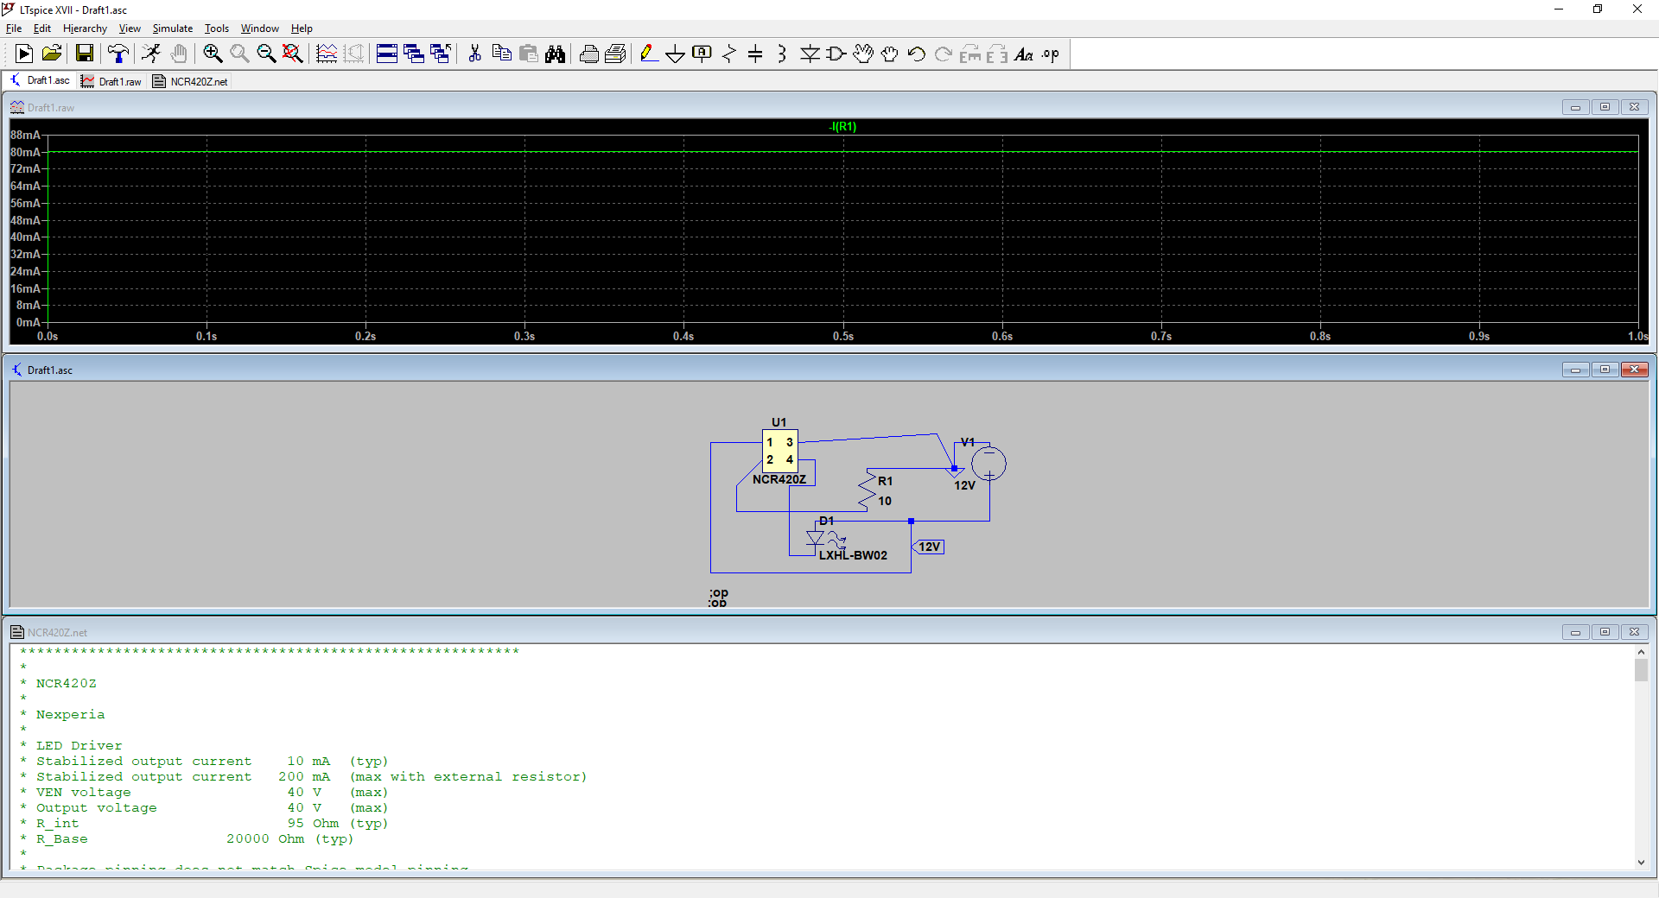Image resolution: width=1659 pixels, height=898 pixels.
Task: Click the Copy toolbar icon
Action: pyautogui.click(x=501, y=54)
